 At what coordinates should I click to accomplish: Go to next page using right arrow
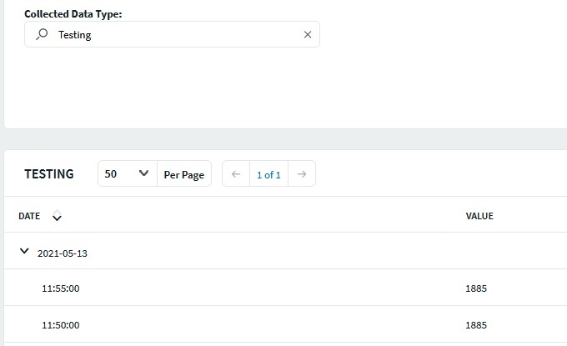[302, 174]
